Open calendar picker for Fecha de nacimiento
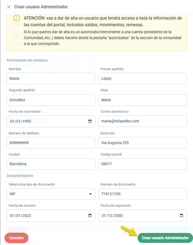This screenshot has width=193, height=245. click(x=90, y=121)
